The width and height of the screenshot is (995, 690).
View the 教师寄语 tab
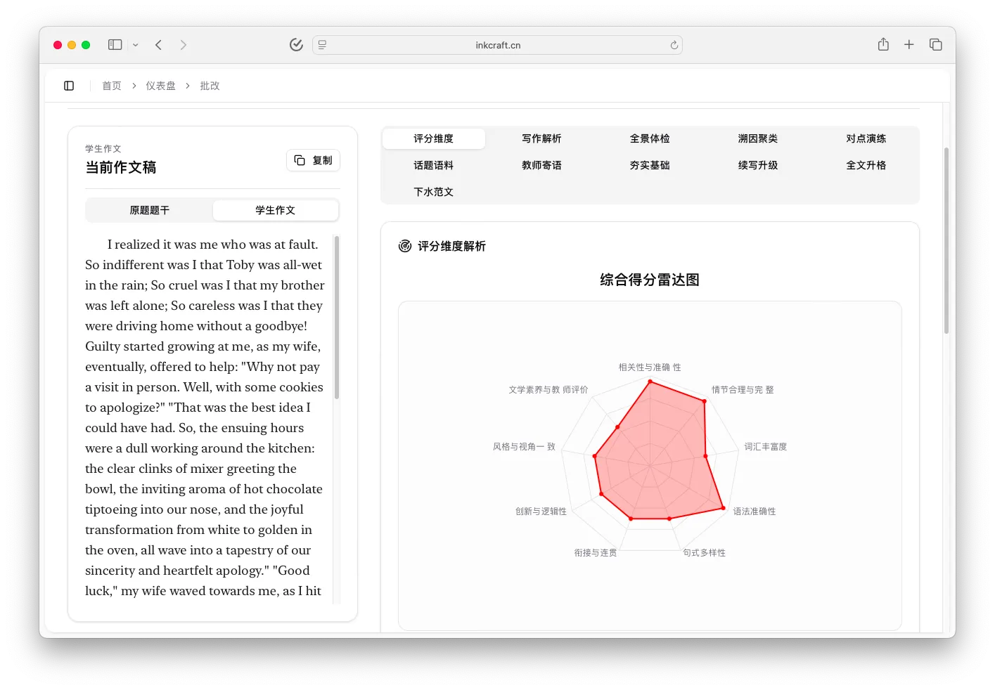(541, 165)
